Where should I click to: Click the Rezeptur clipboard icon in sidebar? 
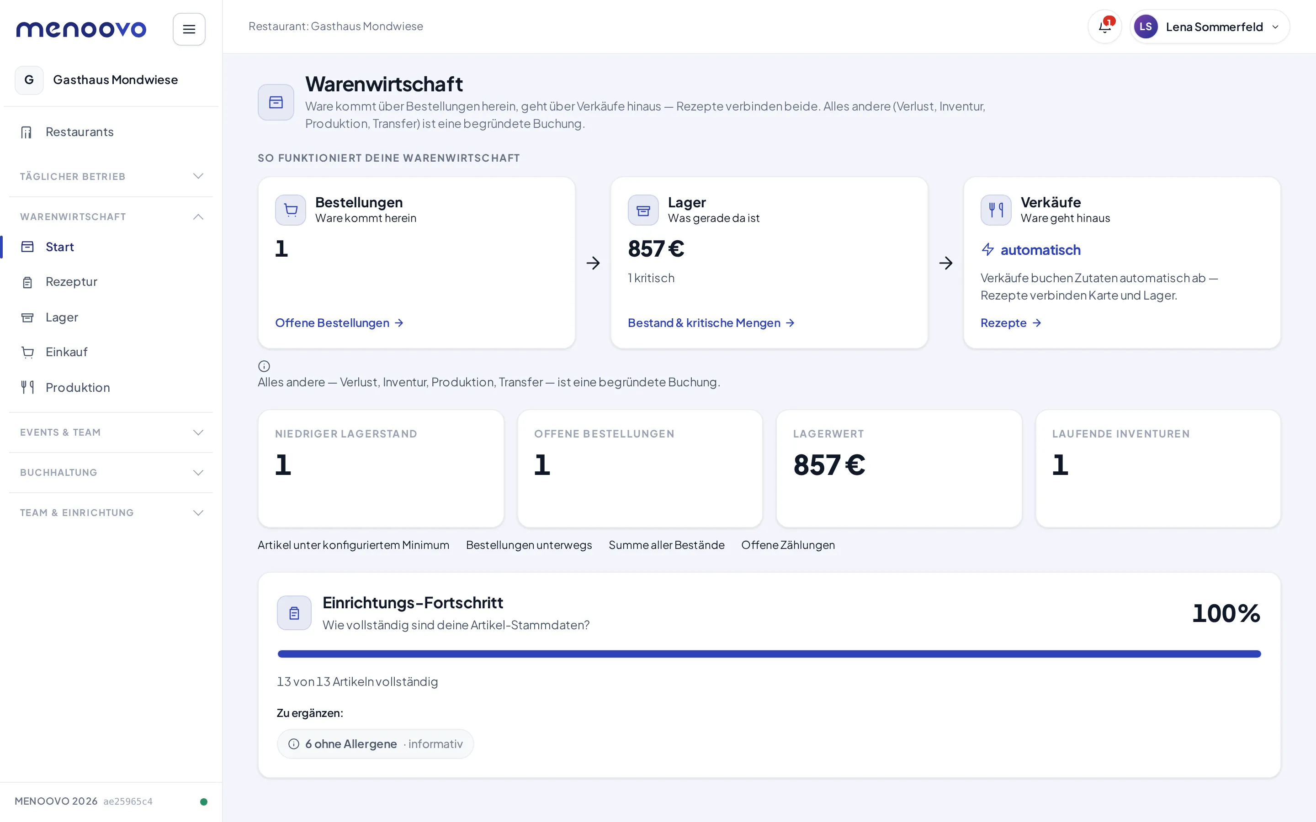27,282
